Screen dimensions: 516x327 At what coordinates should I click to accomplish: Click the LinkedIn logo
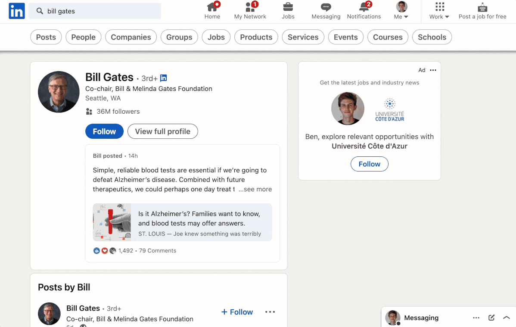point(17,11)
